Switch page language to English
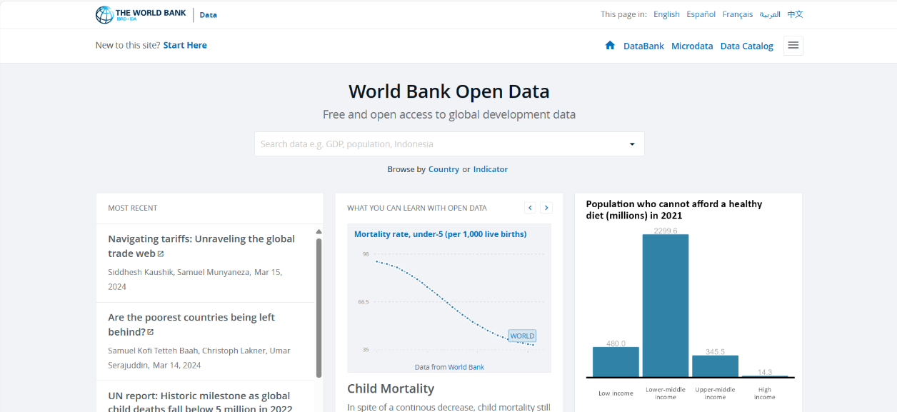This screenshot has width=897, height=412. 666,14
